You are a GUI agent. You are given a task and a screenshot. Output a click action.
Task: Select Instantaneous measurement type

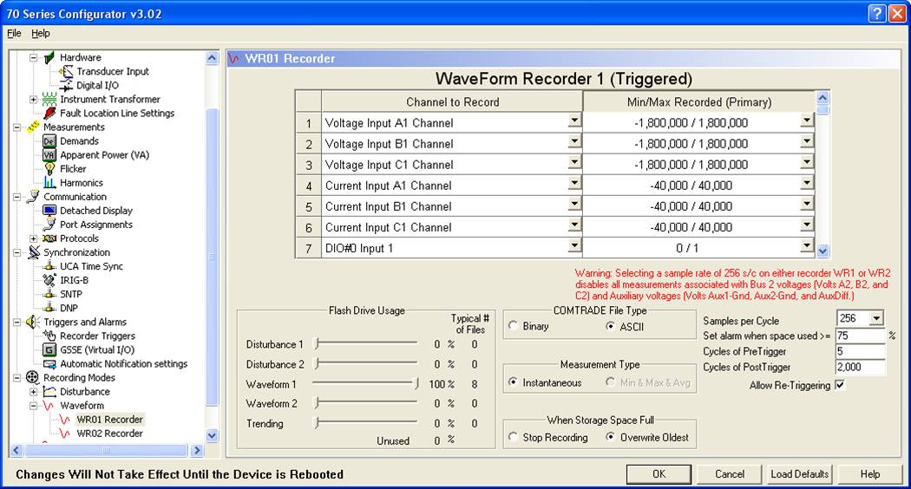(513, 382)
